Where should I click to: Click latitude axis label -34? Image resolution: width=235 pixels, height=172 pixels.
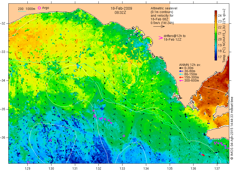[x=3, y=81]
